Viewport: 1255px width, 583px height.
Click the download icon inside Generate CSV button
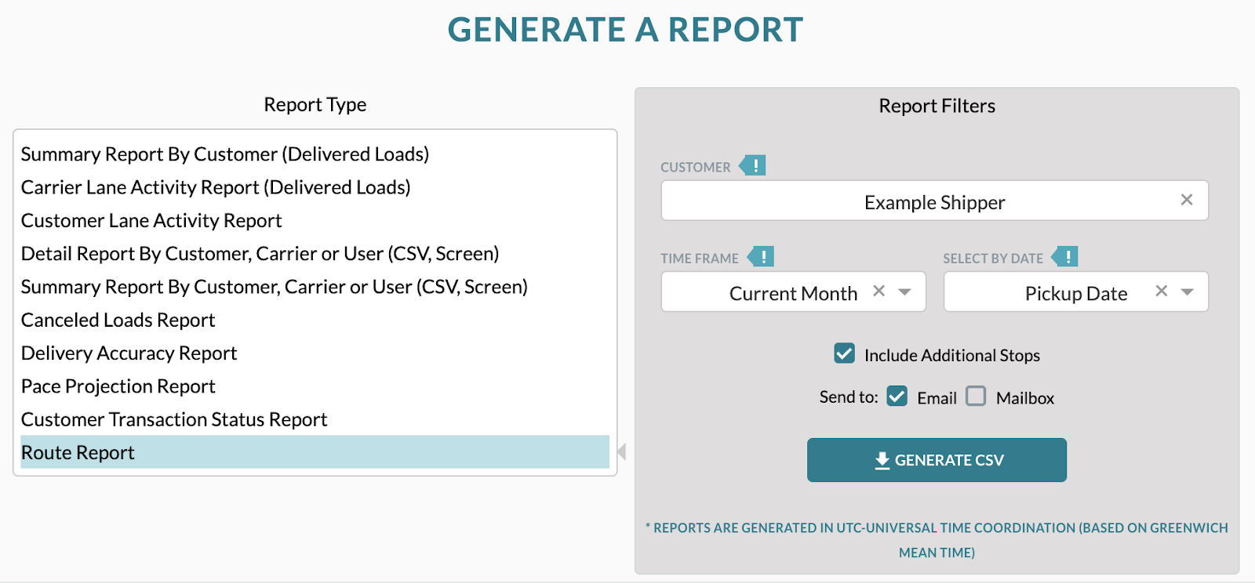(879, 460)
